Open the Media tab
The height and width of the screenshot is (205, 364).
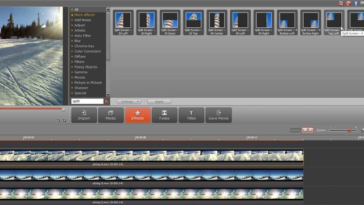(111, 115)
